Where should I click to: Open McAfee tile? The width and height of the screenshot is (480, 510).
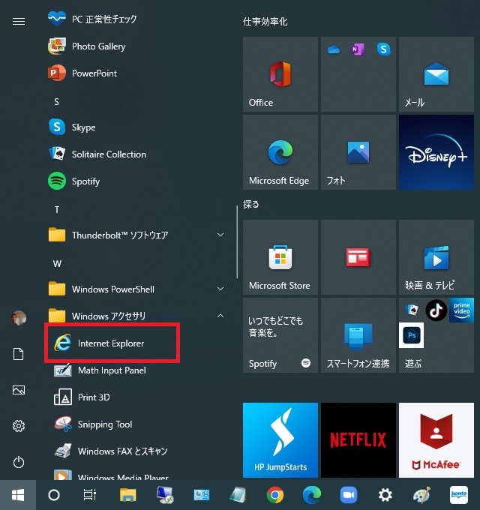(436, 440)
